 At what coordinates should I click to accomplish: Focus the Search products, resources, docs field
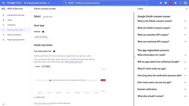(105, 3)
